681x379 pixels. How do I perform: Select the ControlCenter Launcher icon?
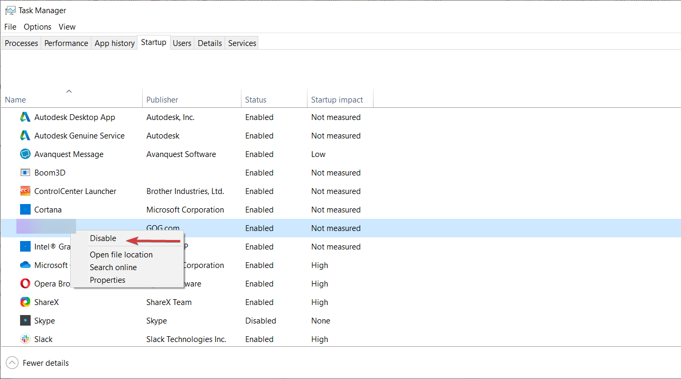pyautogui.click(x=25, y=191)
